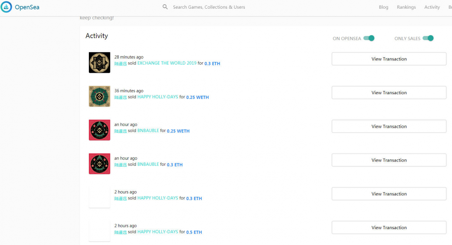Open the black-gold EXCHANGE THE WORLD 2019 thumbnail
Viewport: 452px width, 245px height.
(x=99, y=63)
